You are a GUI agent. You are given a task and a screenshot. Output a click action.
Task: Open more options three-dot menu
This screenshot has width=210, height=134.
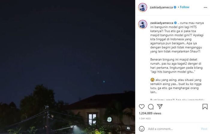(x=205, y=7)
